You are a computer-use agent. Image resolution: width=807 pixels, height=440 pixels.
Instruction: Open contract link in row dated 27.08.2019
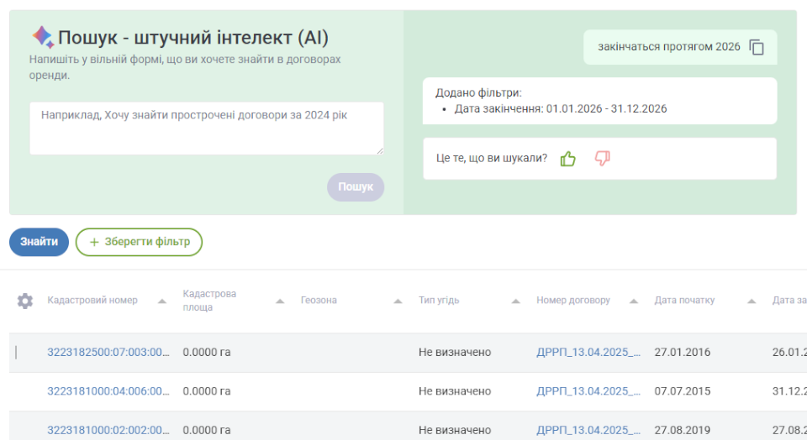(588, 430)
